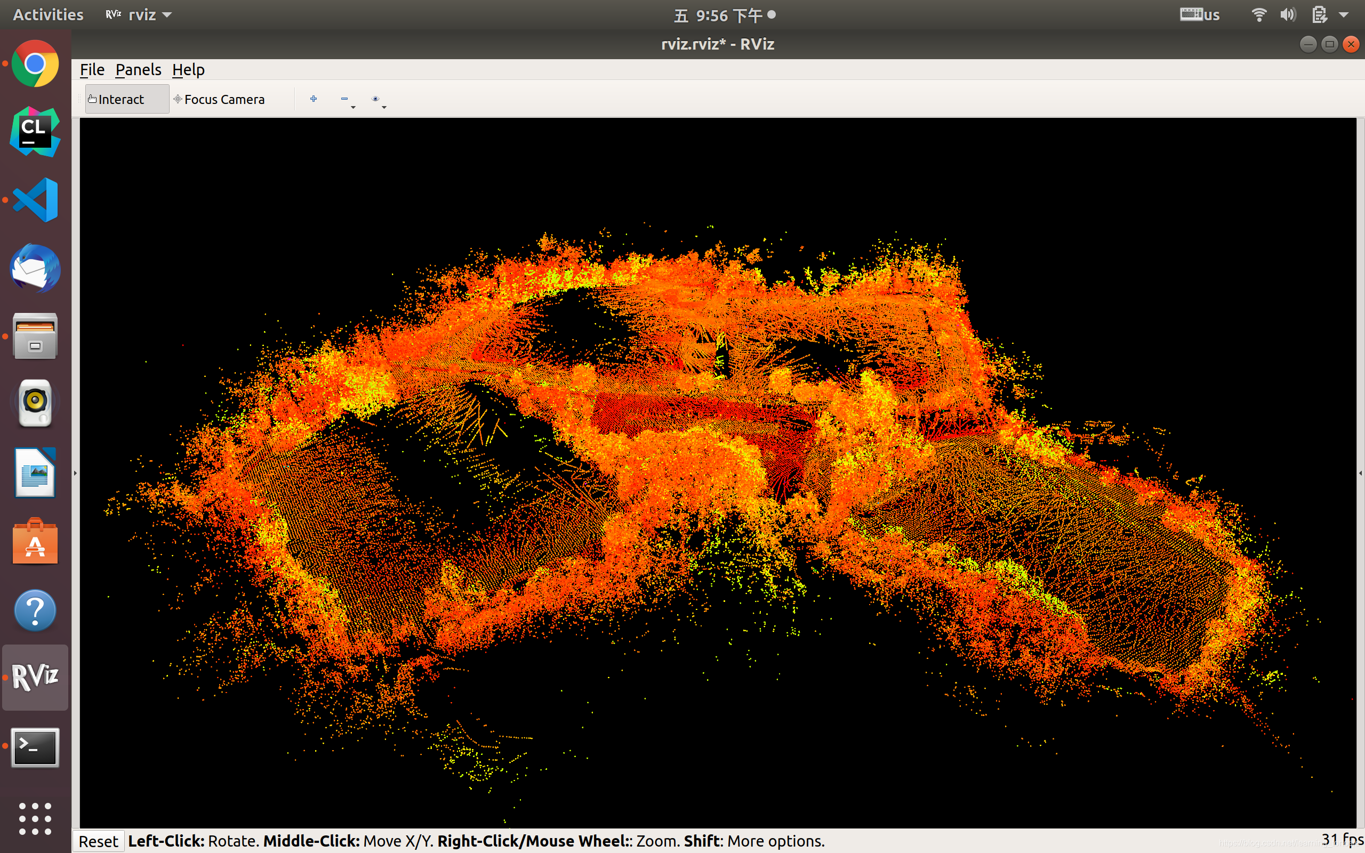Open the Help menu
The image size is (1365, 853).
pyautogui.click(x=188, y=70)
